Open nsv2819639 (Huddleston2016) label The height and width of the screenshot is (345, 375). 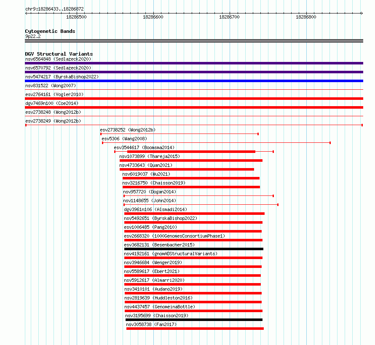coord(158,298)
